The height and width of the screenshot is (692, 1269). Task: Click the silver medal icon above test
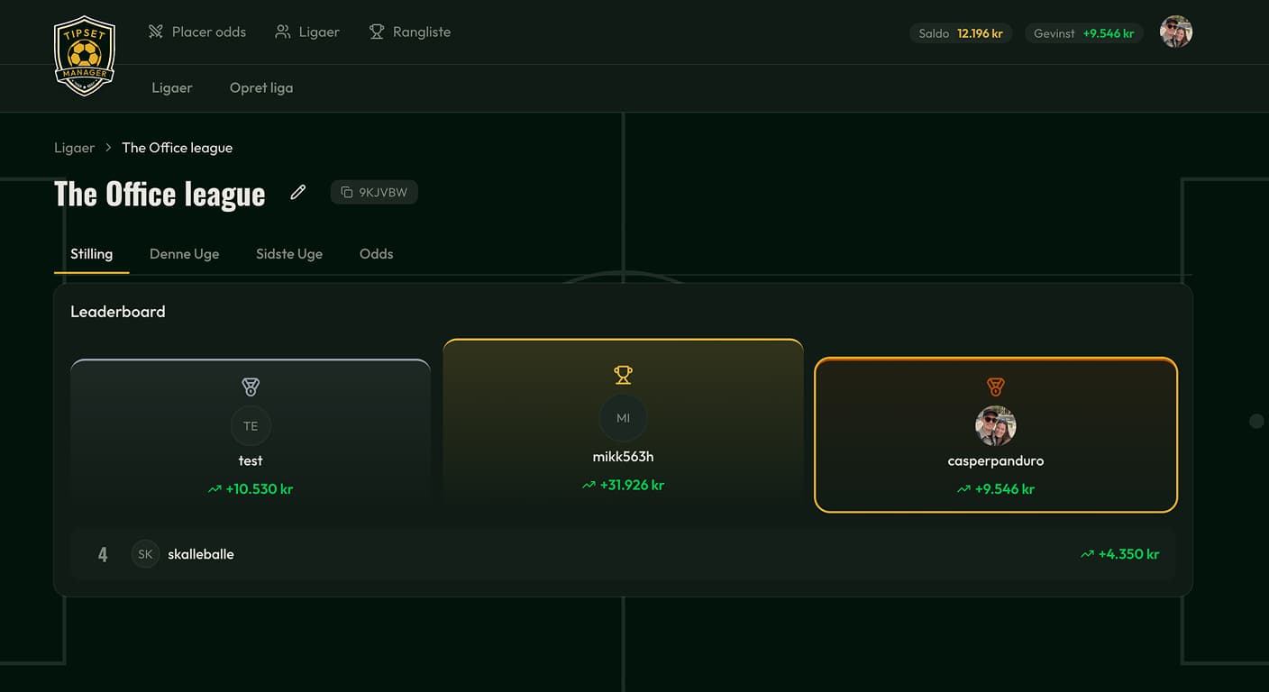[x=251, y=387]
